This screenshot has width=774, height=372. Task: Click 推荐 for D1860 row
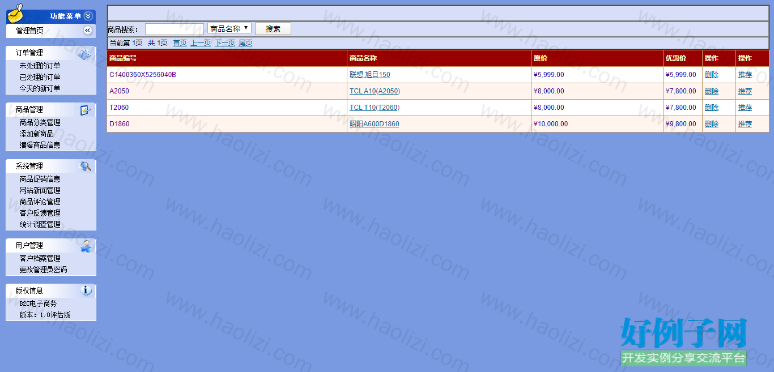(745, 124)
